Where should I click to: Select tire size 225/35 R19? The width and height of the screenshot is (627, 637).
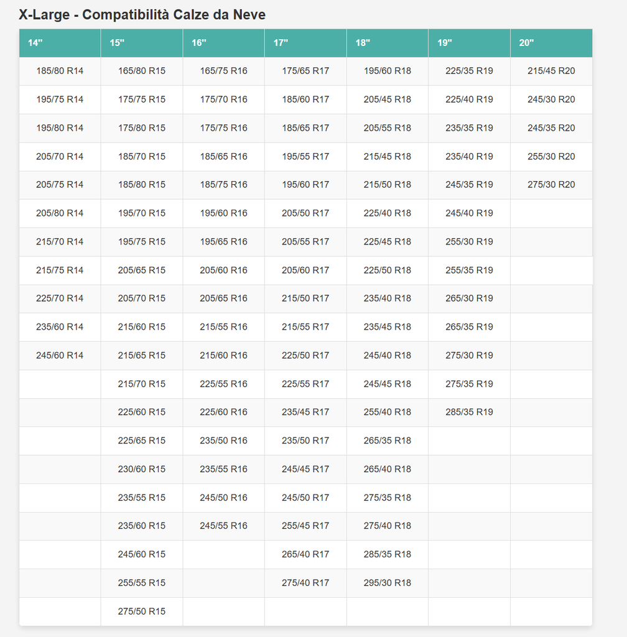click(469, 71)
